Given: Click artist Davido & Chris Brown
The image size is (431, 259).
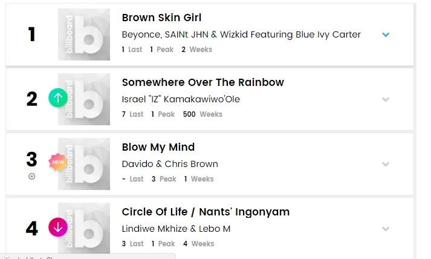Looking at the screenshot, I should click(x=170, y=164).
